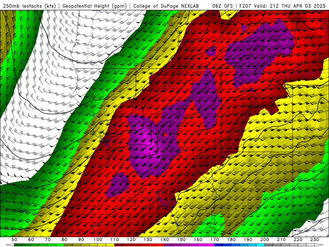Screen dimensions: 329x247
Task: Click the "250mb Isotachs (kts)" title text
Action: [x=29, y=6]
